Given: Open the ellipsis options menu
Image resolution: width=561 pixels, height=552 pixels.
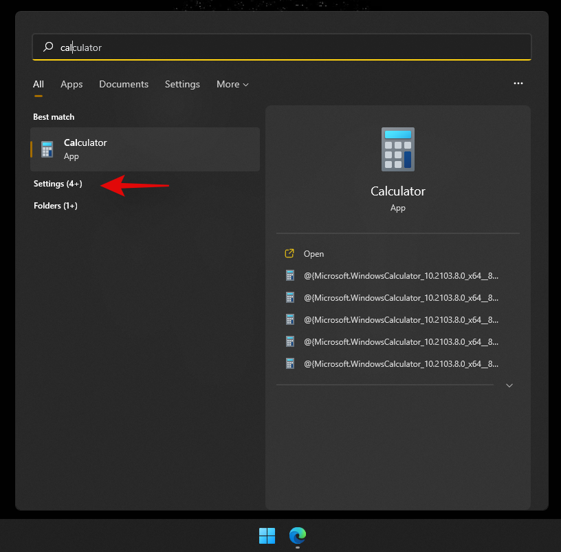Looking at the screenshot, I should coord(518,83).
